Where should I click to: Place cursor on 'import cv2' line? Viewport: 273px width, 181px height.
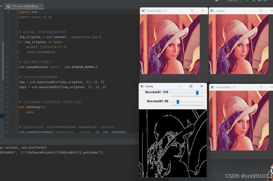tap(28, 12)
